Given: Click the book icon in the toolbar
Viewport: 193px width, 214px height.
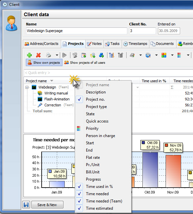Looking at the screenshot, I should point(132,55).
